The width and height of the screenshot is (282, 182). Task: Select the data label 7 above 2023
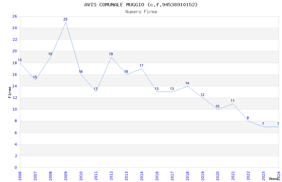[263, 124]
